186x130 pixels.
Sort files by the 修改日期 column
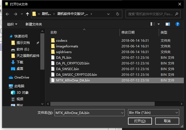(128, 32)
